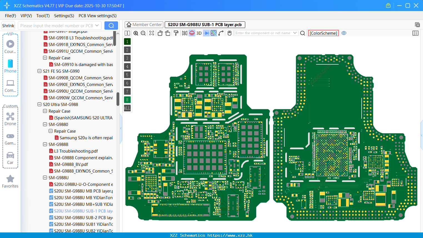Open the Course sidebar icon
The width and height of the screenshot is (423, 238).
pyautogui.click(x=10, y=47)
